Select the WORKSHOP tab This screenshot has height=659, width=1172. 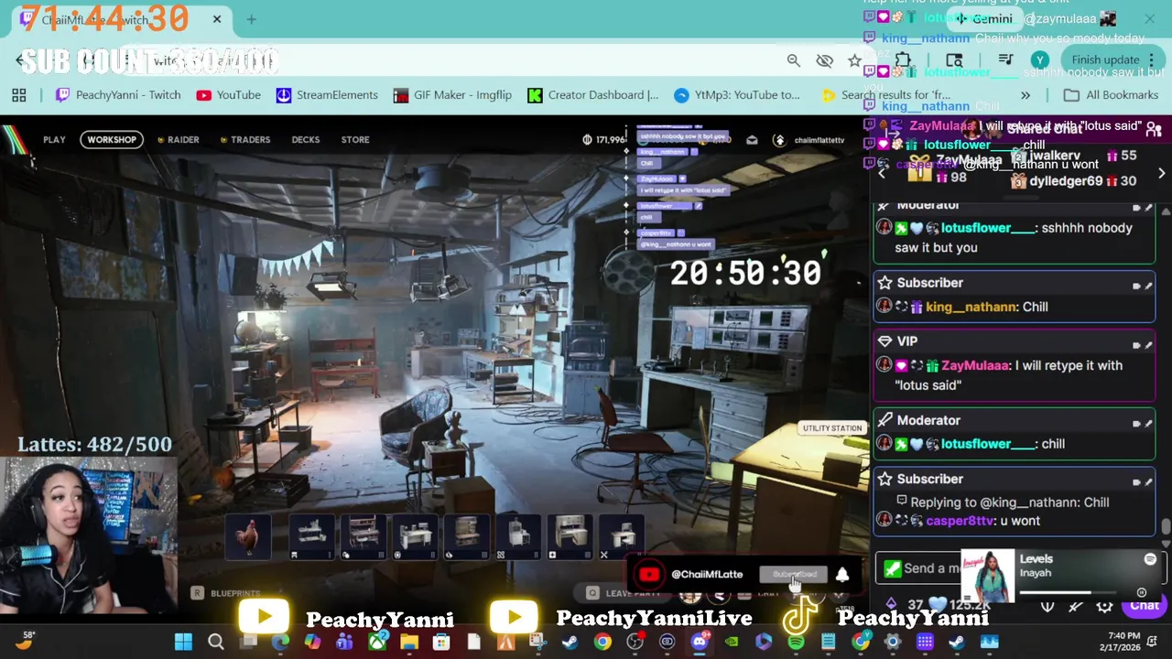point(112,140)
